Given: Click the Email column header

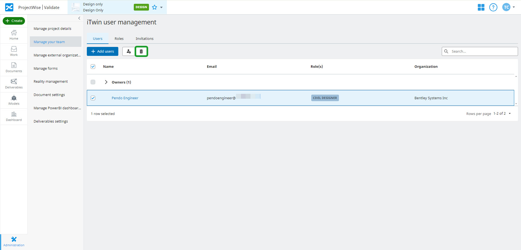Looking at the screenshot, I should (x=212, y=66).
